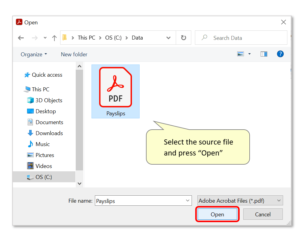This screenshot has width=305, height=241.
Task: Create a New folder
Action: (x=74, y=54)
